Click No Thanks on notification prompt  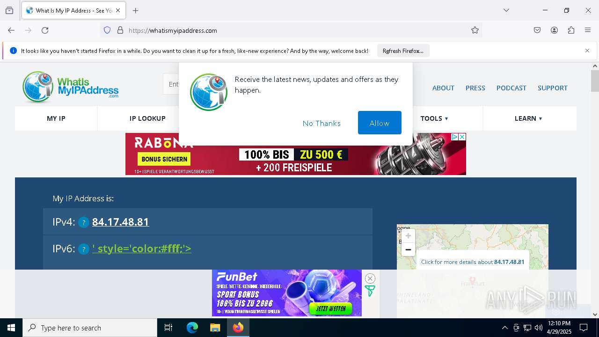[321, 123]
